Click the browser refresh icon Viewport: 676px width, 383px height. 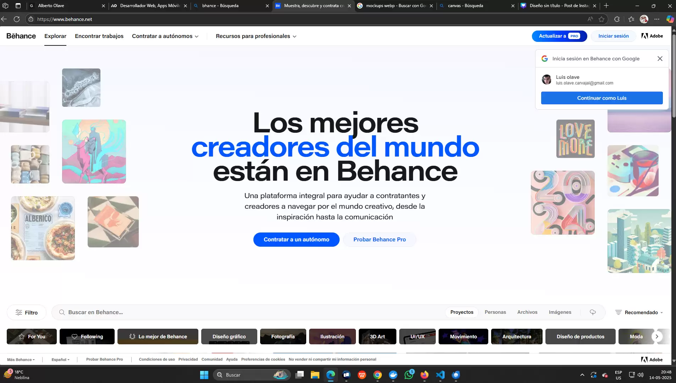17,19
